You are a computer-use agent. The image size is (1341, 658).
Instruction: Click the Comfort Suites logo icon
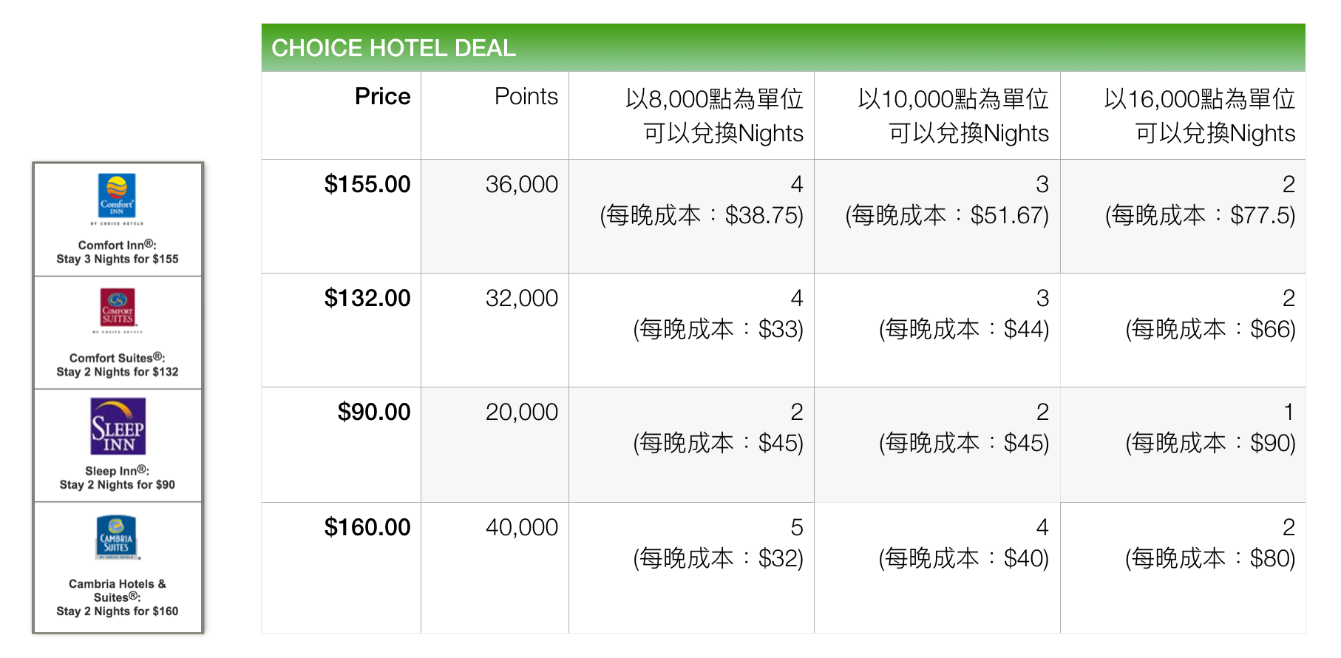tap(118, 310)
